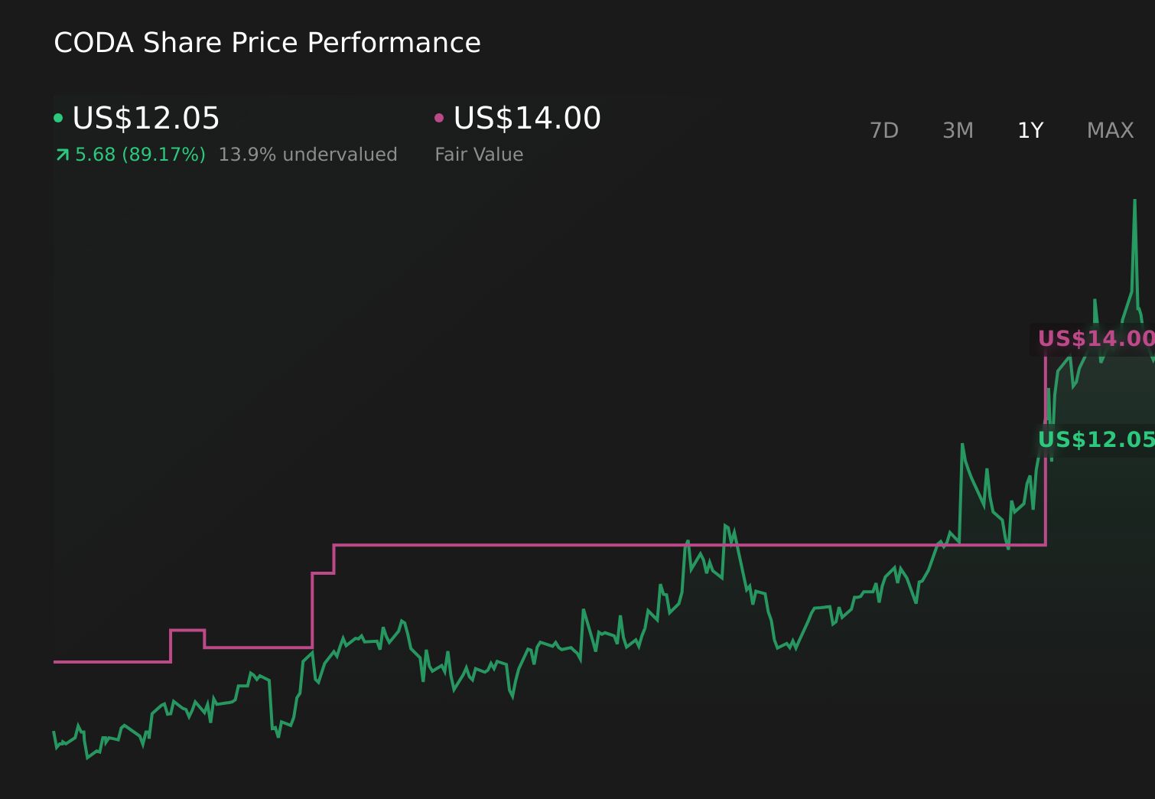Click the green share price legend dot

tap(58, 116)
